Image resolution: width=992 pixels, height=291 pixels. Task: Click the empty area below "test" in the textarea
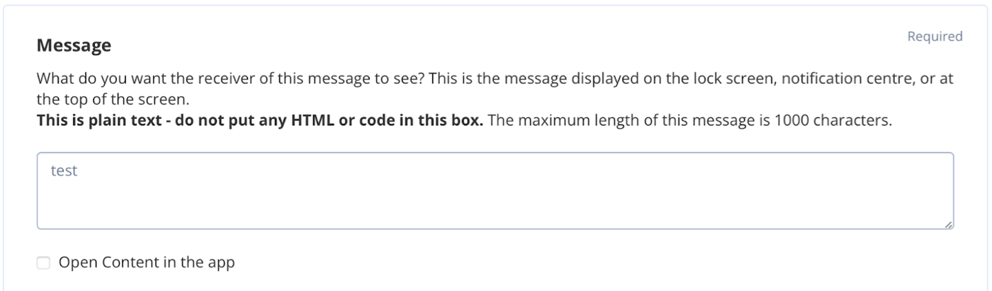click(x=495, y=205)
